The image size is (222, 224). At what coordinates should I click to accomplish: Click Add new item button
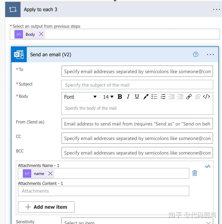pyautogui.click(x=46, y=207)
